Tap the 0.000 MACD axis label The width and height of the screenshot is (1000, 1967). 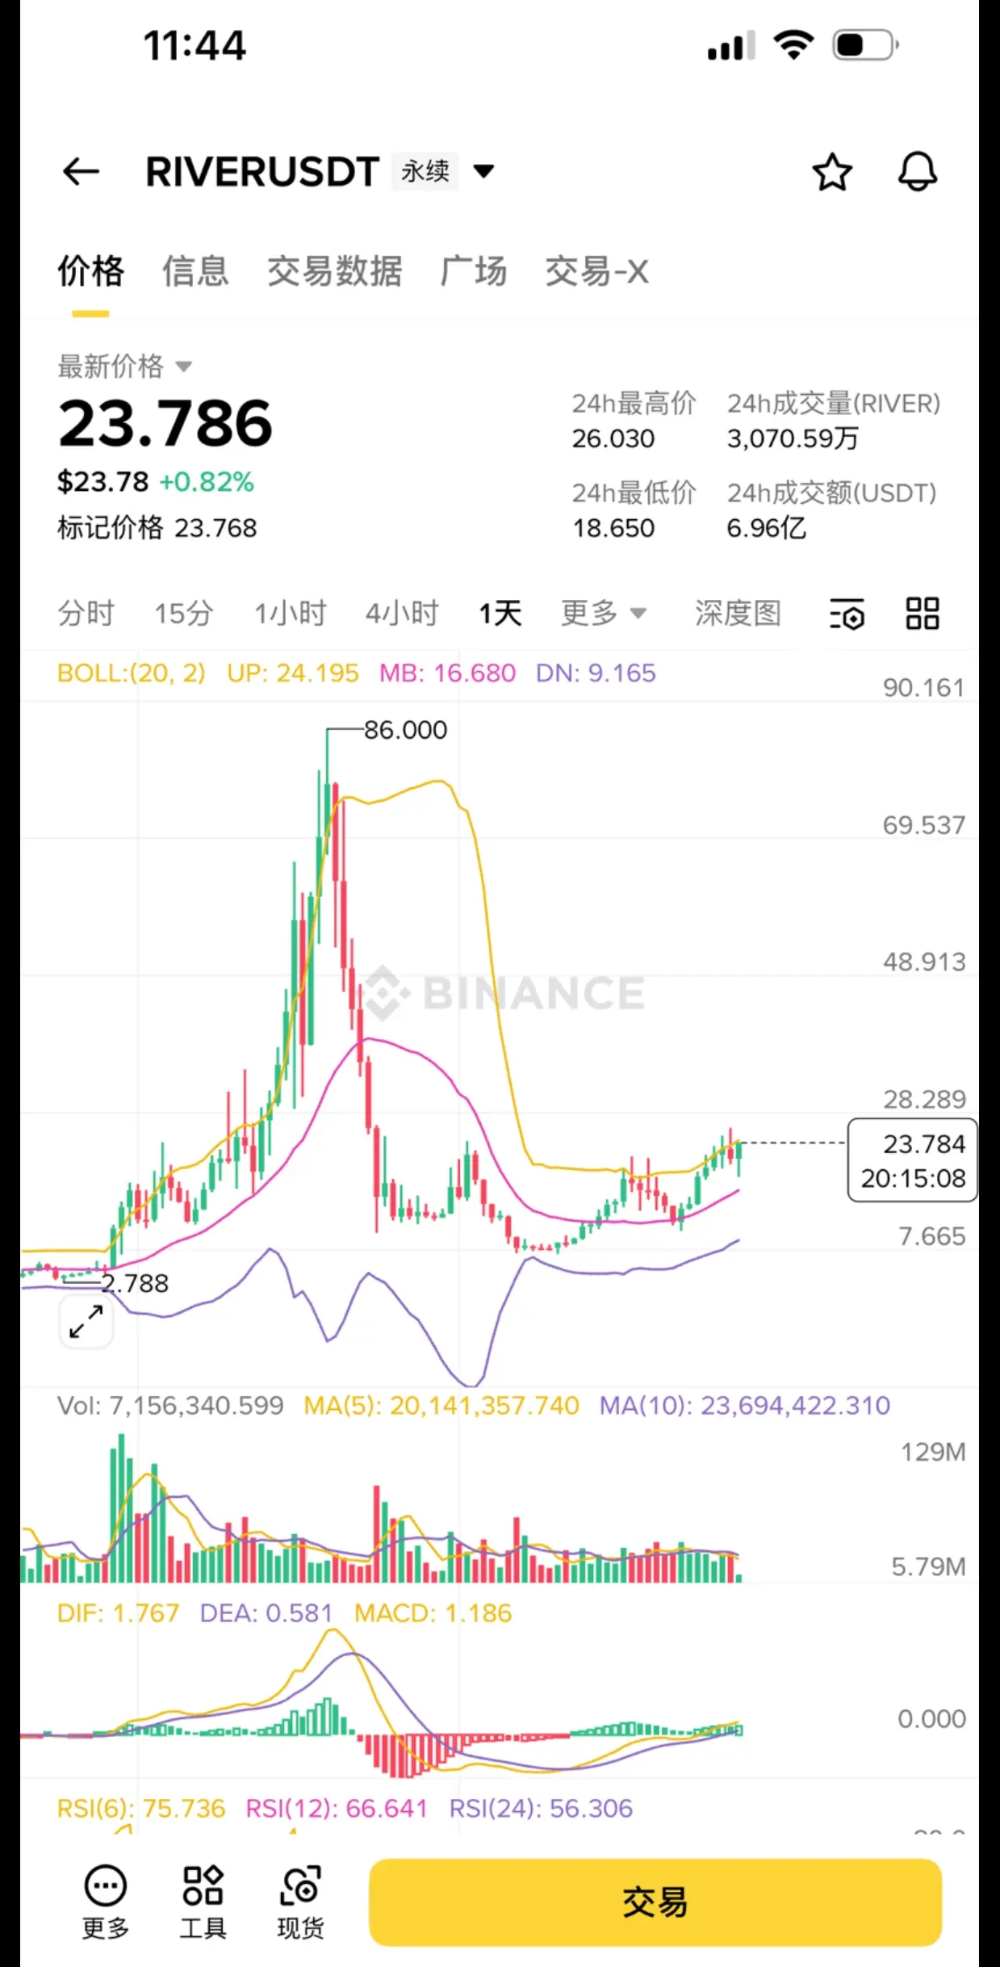click(931, 1718)
